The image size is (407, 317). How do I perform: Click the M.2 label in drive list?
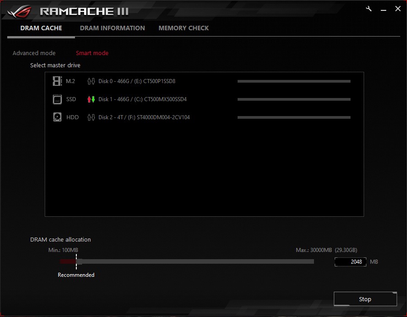coord(70,81)
